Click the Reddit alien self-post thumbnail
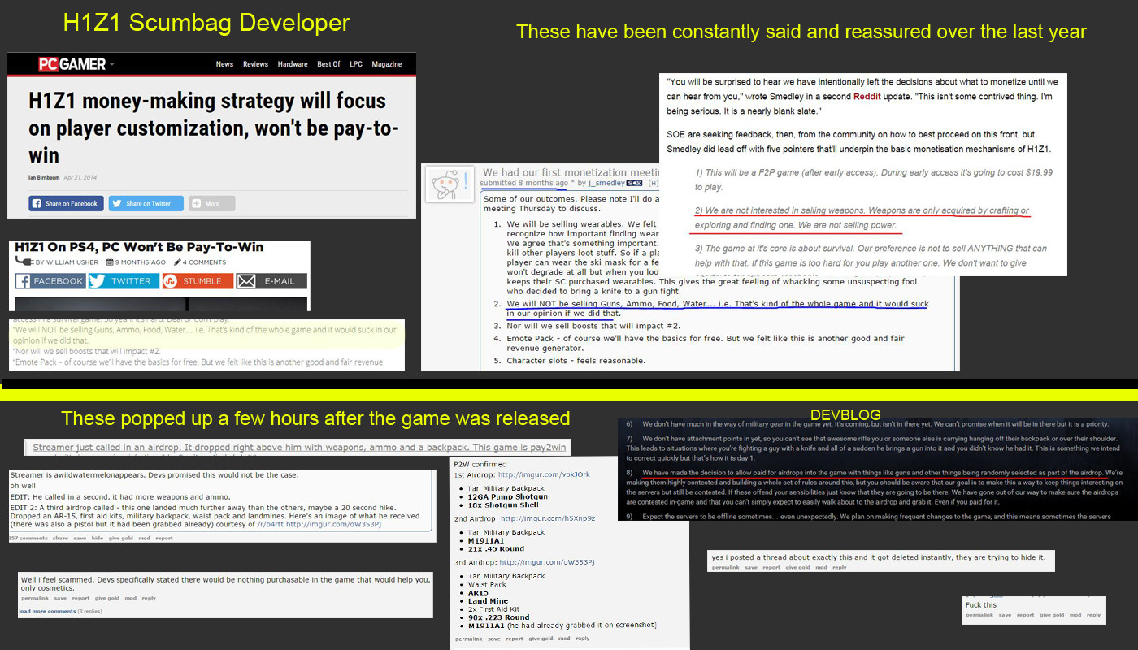 tap(448, 185)
